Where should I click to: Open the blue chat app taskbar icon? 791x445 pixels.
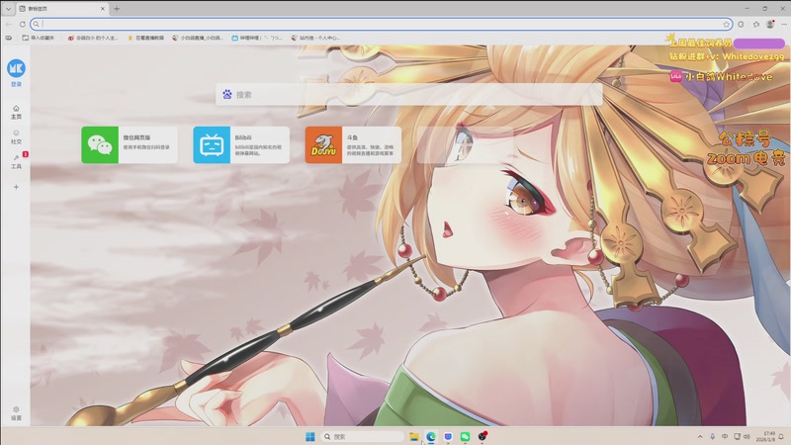click(448, 436)
